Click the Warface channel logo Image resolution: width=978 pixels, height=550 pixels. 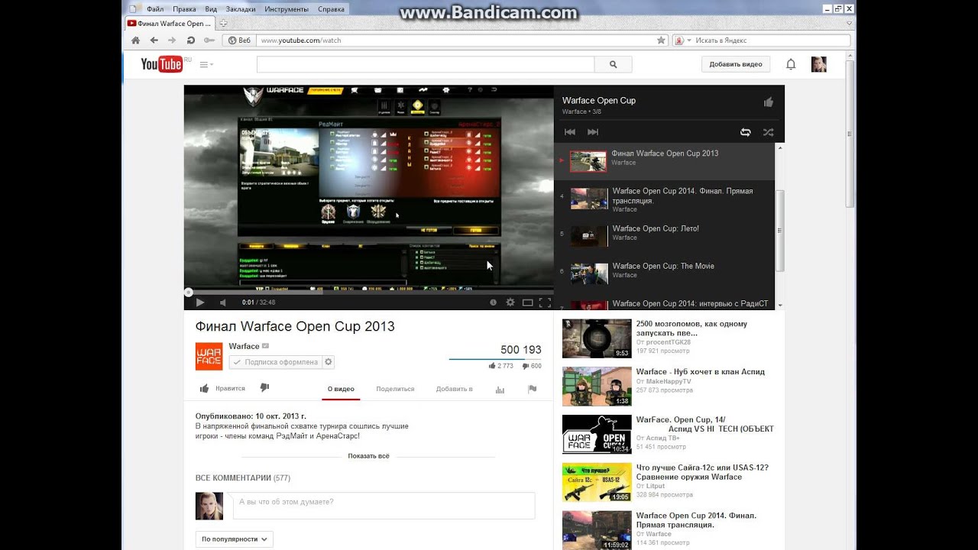coord(209,356)
